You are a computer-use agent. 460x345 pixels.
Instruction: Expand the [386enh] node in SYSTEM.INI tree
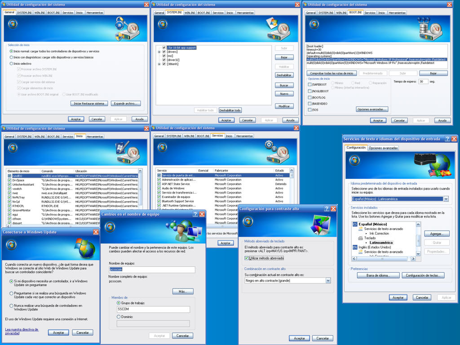159,64
